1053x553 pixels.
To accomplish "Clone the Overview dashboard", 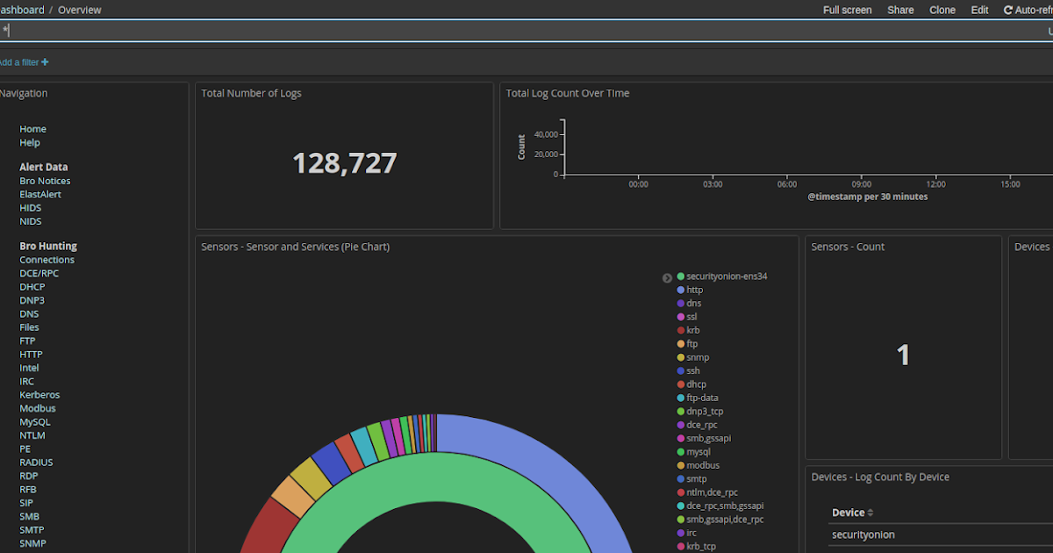I will click(942, 10).
